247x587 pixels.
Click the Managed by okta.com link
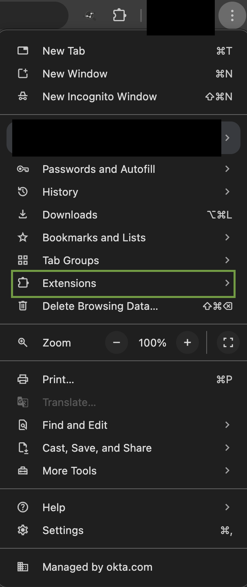point(97,567)
